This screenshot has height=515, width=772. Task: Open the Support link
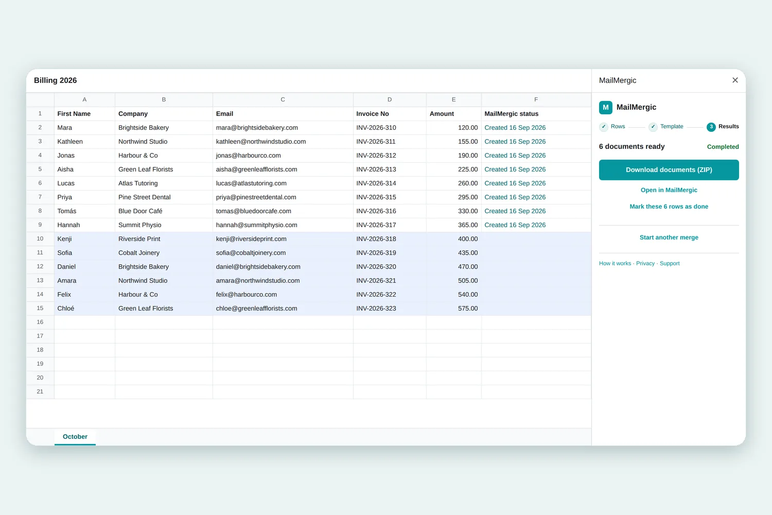[670, 263]
